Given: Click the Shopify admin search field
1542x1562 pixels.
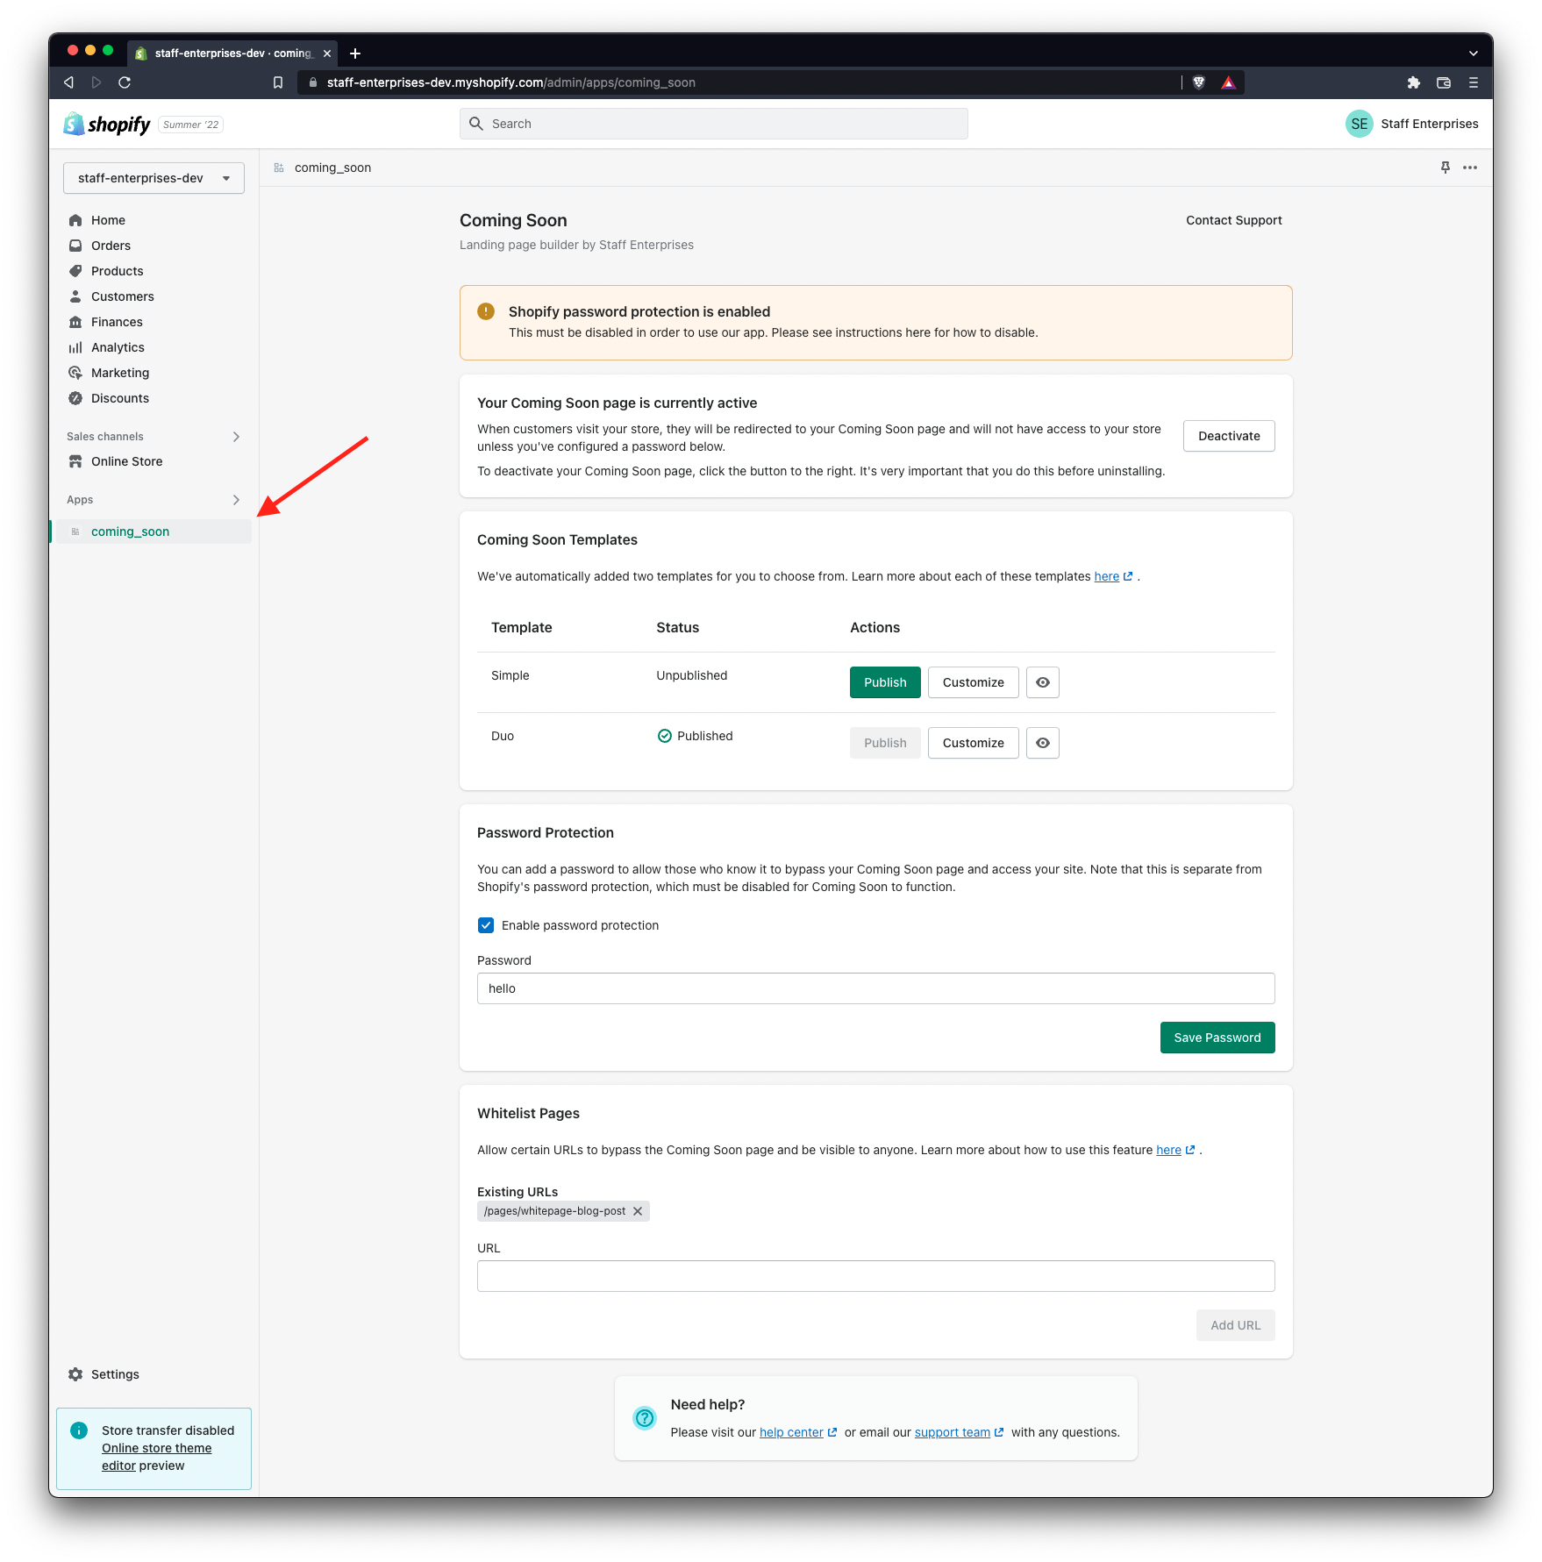Looking at the screenshot, I should pos(713,124).
